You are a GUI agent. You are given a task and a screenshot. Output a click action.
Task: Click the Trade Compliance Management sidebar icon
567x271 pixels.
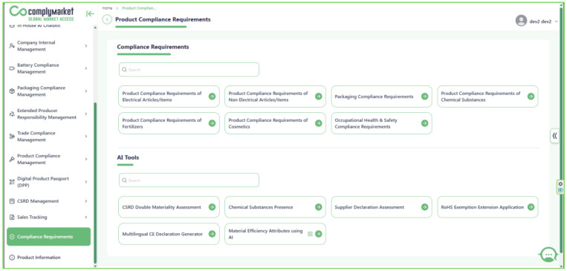(x=12, y=137)
